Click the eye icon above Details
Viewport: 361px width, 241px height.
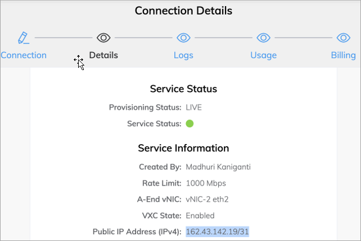click(x=103, y=38)
